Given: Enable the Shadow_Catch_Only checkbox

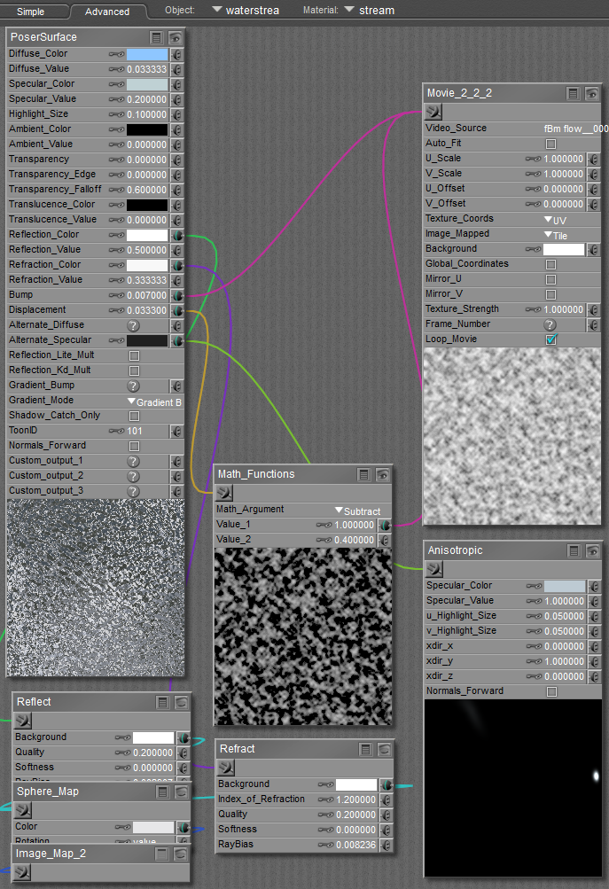Looking at the screenshot, I should pyautogui.click(x=135, y=416).
